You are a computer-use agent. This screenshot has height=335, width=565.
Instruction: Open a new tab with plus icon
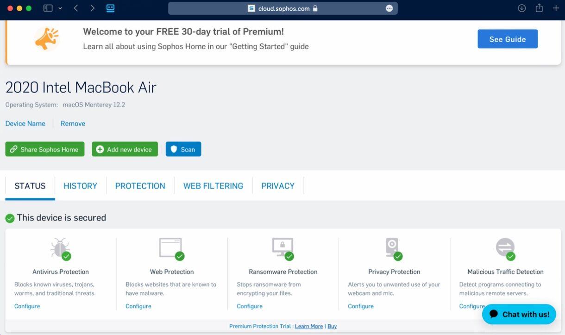[556, 8]
